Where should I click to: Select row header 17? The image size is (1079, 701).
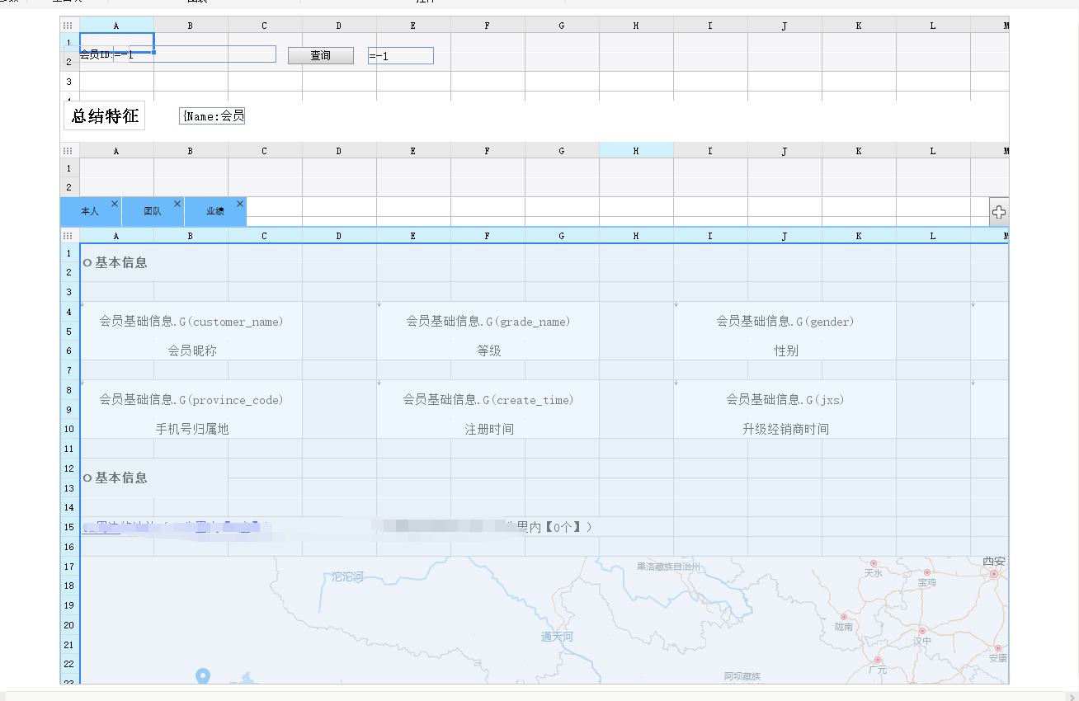pyautogui.click(x=69, y=567)
